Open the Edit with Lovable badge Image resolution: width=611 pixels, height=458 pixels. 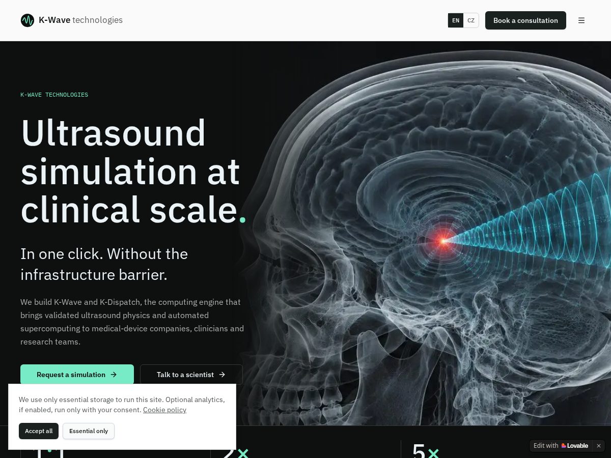pos(561,446)
